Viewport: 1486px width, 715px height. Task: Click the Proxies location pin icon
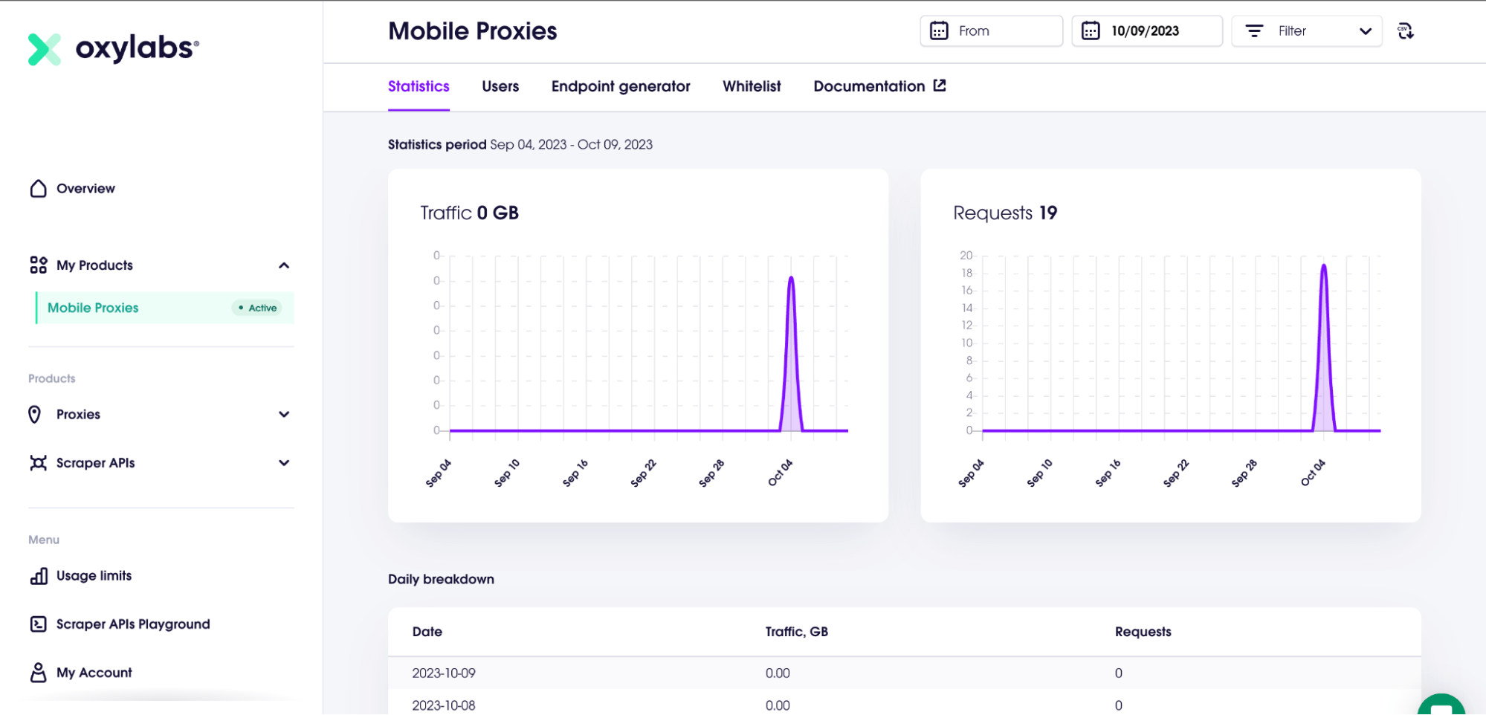click(x=35, y=415)
